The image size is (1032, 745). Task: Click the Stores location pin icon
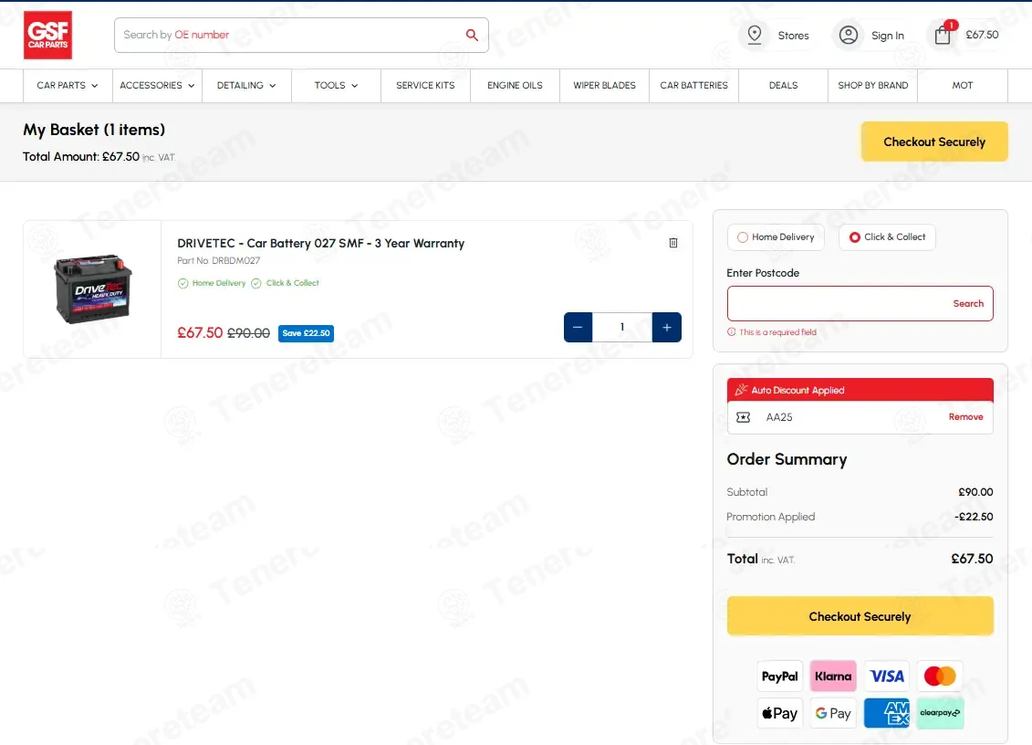[755, 35]
